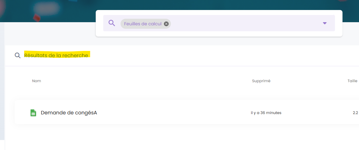
Task: Click the white search card border area
Action: point(219,34)
